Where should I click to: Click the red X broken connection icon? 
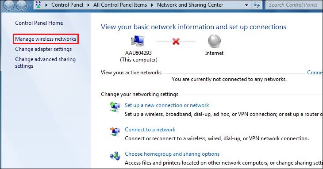pyautogui.click(x=176, y=42)
